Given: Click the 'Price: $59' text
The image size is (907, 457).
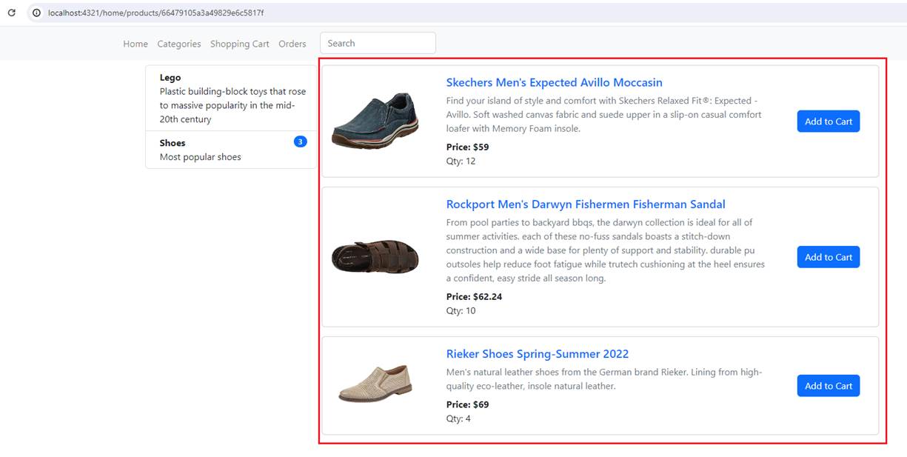Looking at the screenshot, I should pyautogui.click(x=467, y=147).
